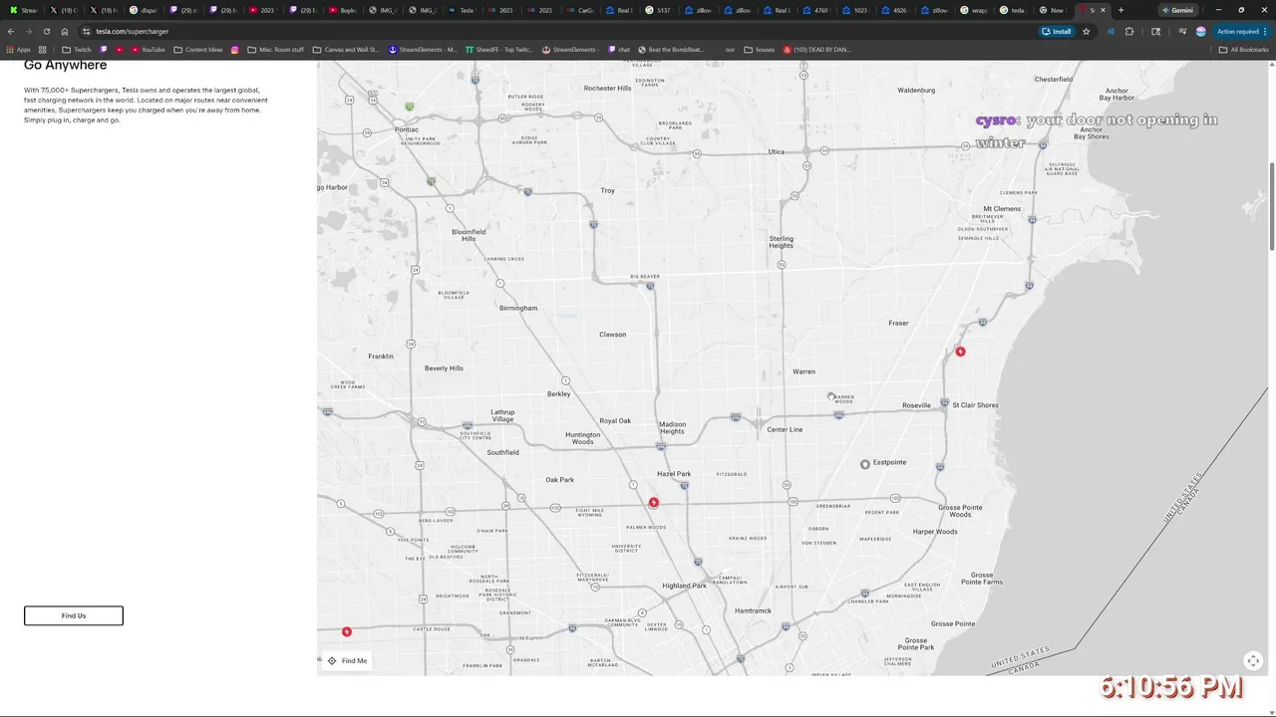Open the Canvas and Wall St... bookmark folder

point(346,49)
